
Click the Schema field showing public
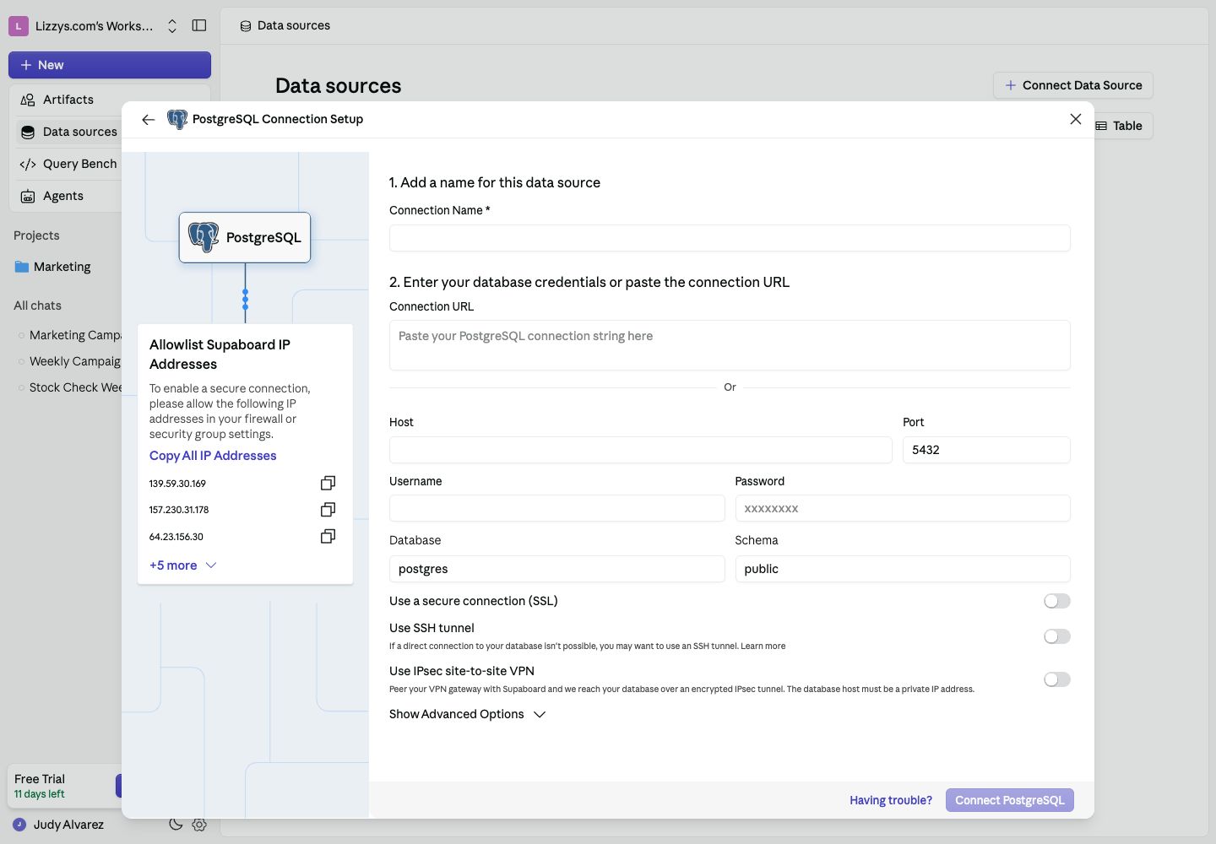click(x=903, y=569)
